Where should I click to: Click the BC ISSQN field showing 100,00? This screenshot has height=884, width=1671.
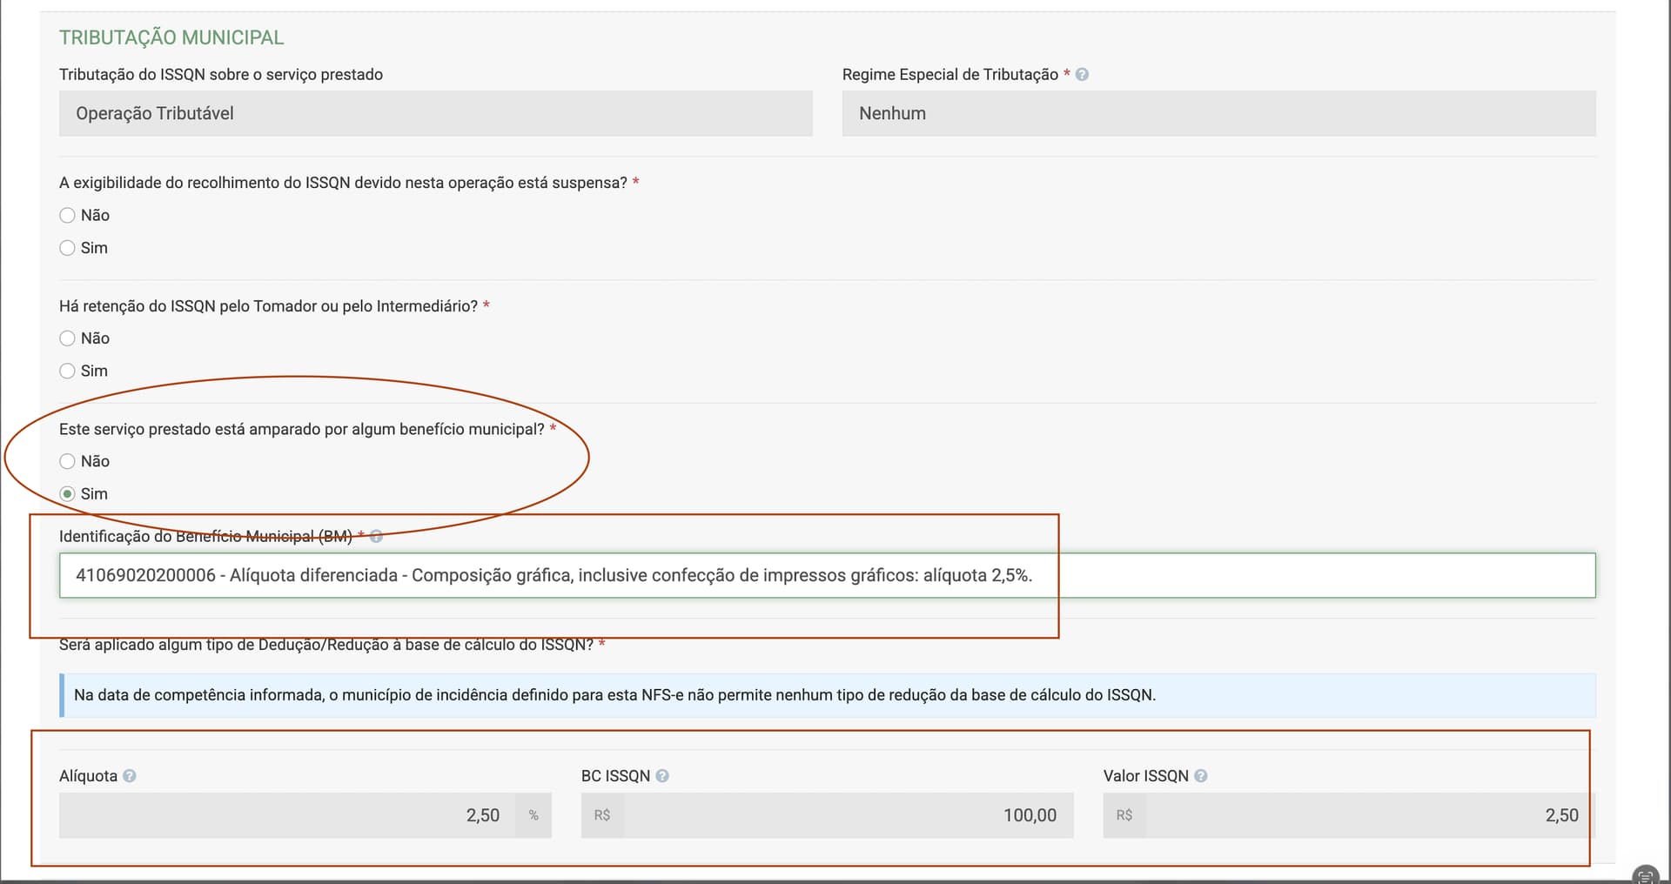coord(849,816)
